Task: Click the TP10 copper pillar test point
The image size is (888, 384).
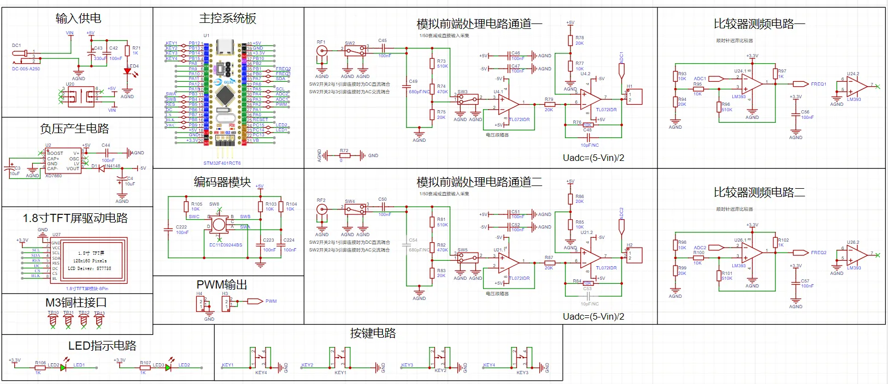Action: (x=53, y=321)
